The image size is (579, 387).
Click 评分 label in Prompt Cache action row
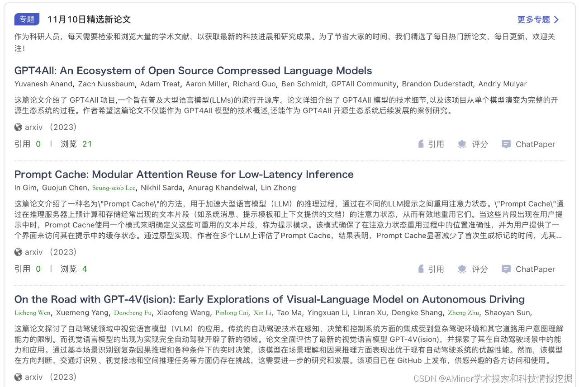pos(480,269)
